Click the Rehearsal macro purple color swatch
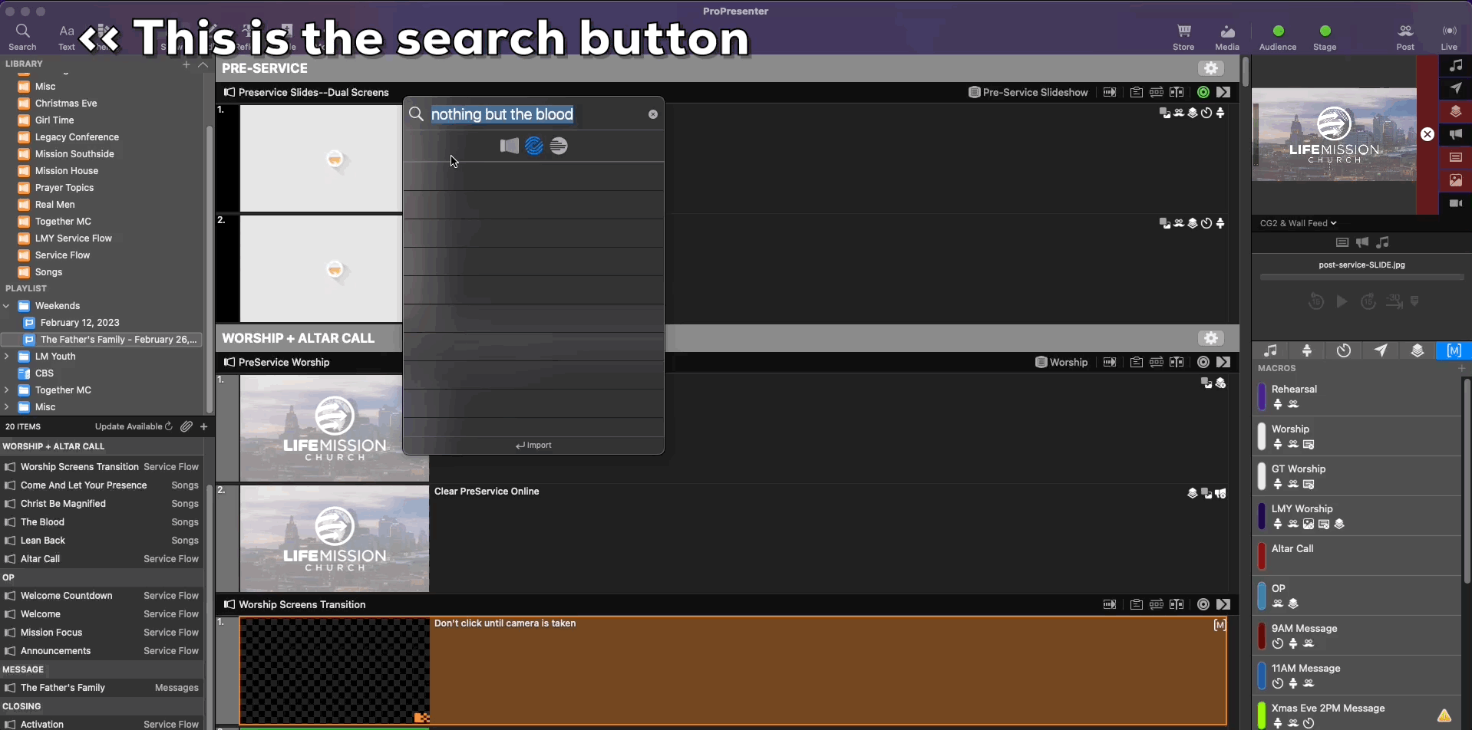The image size is (1472, 730). coord(1261,396)
